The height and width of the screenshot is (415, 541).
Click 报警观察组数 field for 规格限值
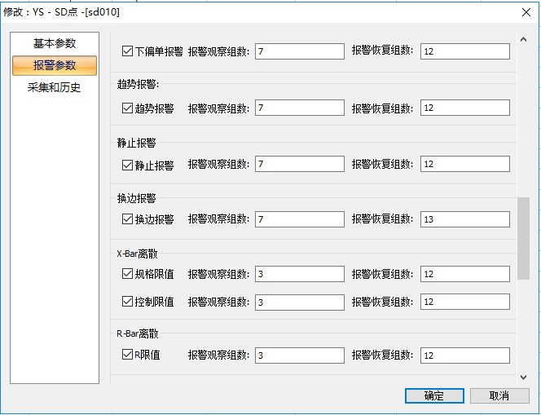299,275
